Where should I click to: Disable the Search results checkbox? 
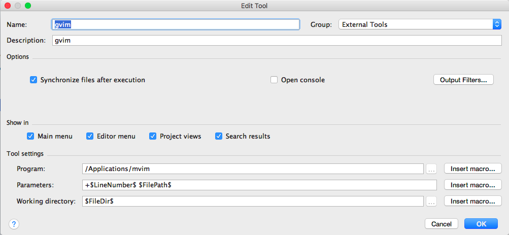point(218,137)
